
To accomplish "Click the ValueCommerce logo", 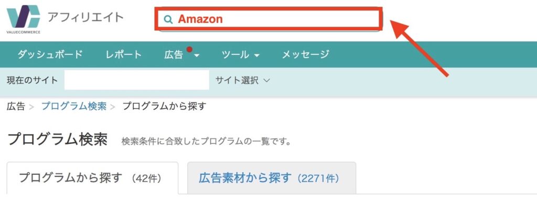I will [x=23, y=19].
